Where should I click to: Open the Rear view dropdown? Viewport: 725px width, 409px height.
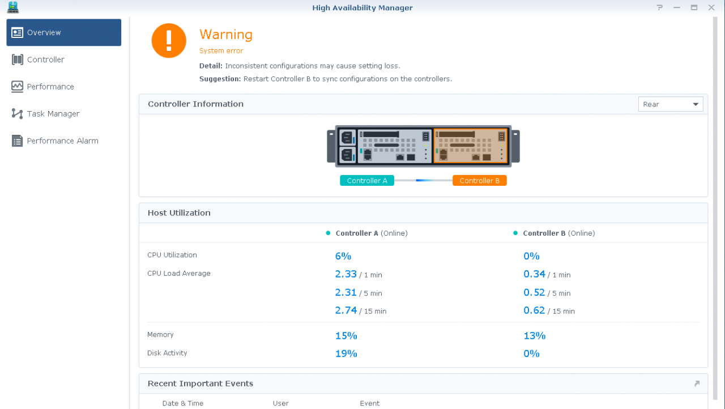(x=670, y=104)
